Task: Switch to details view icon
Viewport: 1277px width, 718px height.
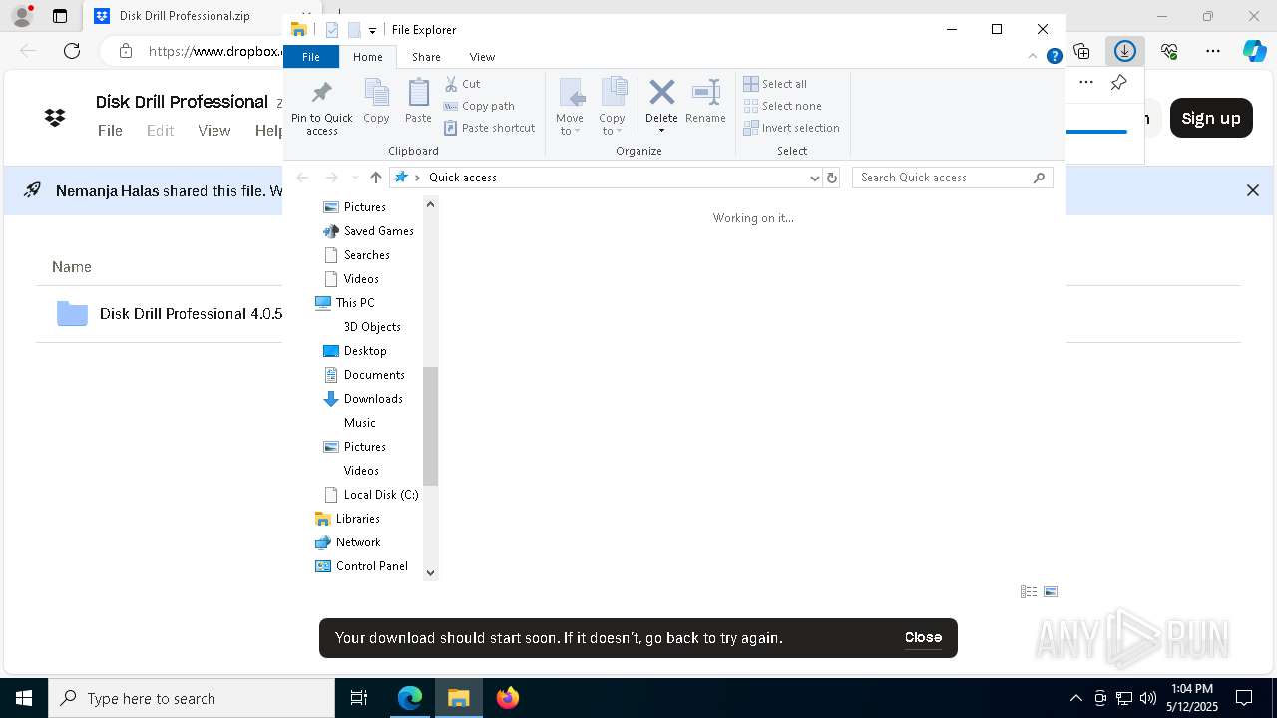Action: [x=1029, y=592]
